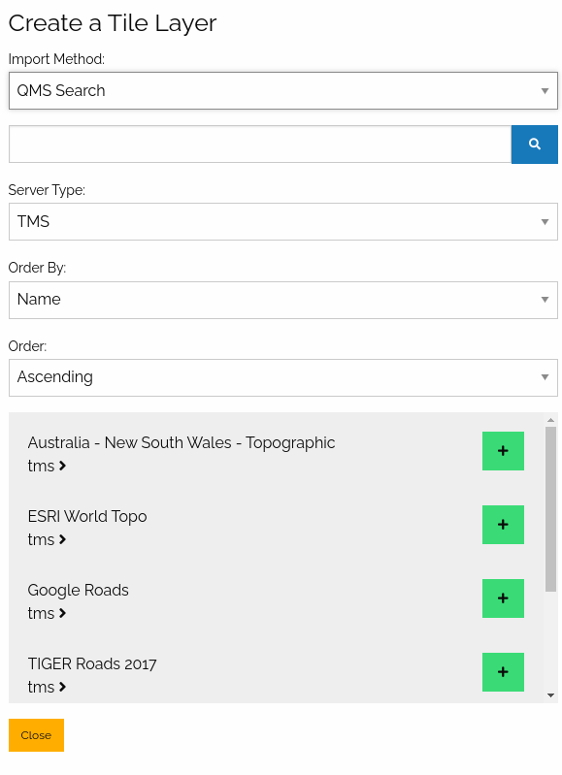Expand tms details under TIGER Roads 2017
The width and height of the screenshot is (562, 775).
click(47, 687)
